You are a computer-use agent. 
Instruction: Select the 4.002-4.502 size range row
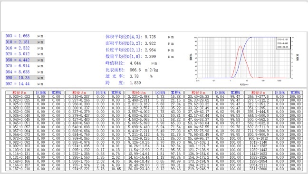[154, 115]
